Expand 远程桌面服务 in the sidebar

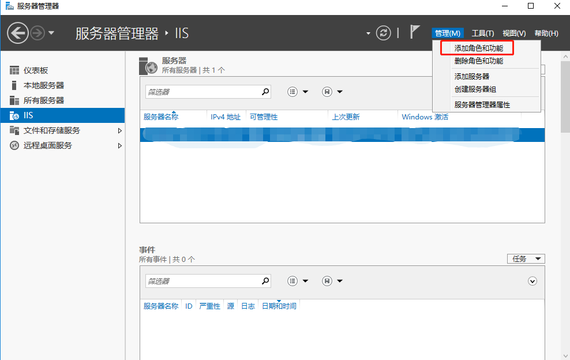coord(120,145)
